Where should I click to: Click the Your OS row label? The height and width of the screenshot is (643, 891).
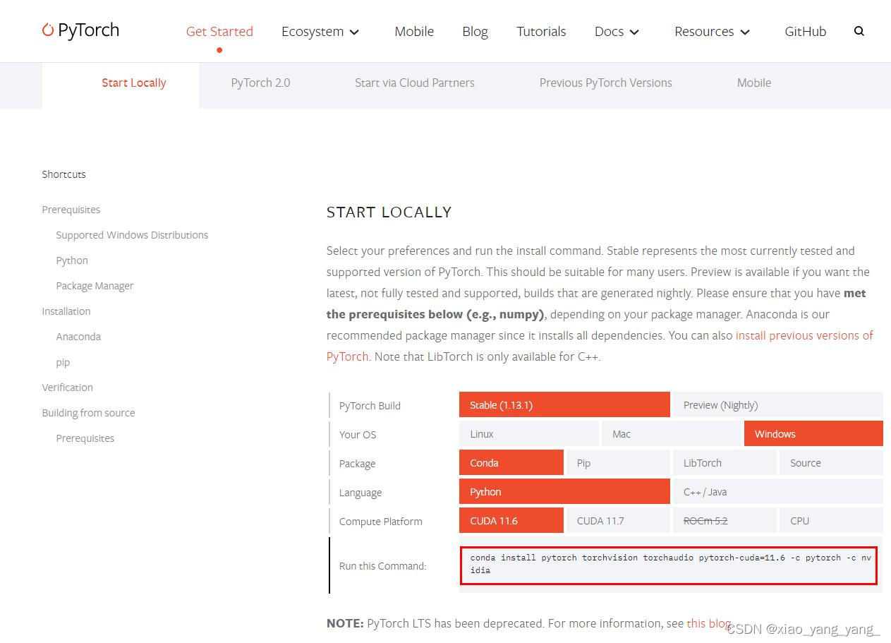(x=358, y=435)
